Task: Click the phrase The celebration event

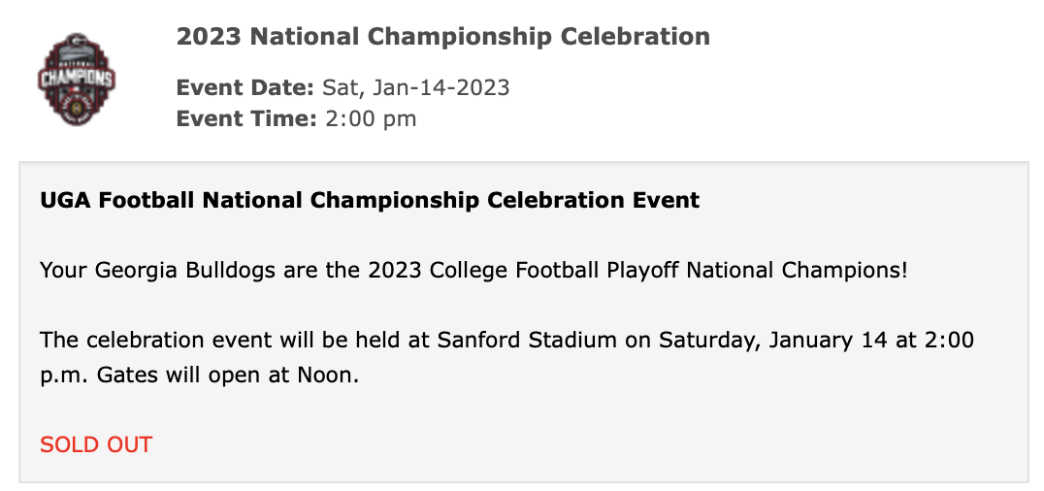Action: 144,341
